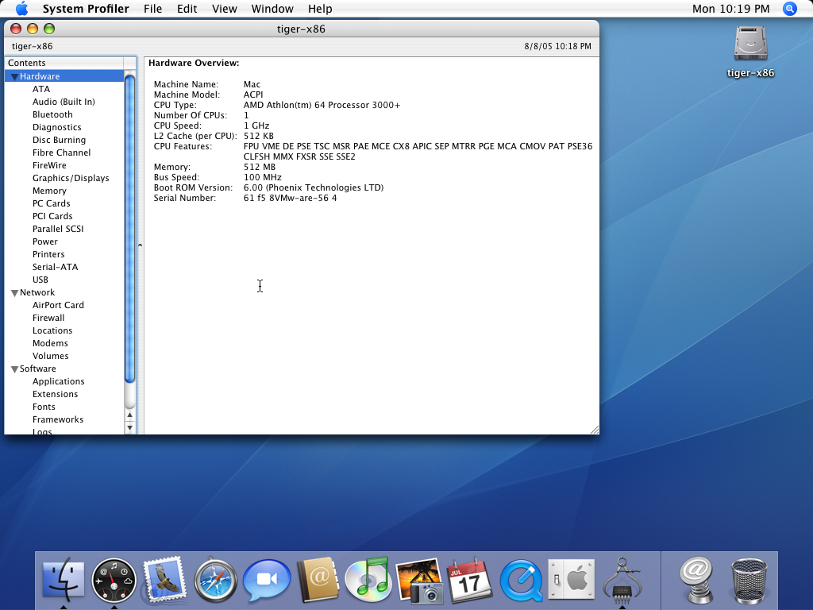Select ATA in the Hardware list
Viewport: 813px width, 610px height.
(41, 89)
